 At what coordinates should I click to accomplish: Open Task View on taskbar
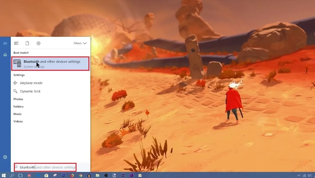point(20,175)
